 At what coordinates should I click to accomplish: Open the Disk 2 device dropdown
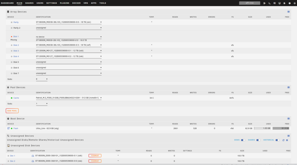tap(69, 45)
